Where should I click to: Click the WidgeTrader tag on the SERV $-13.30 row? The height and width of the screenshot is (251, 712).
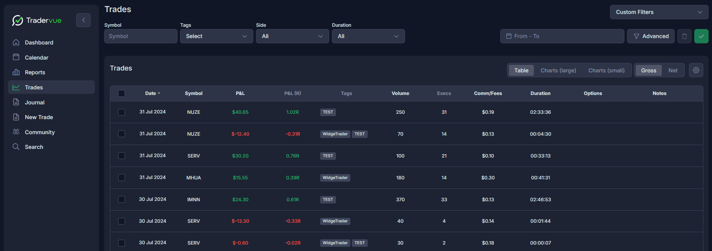click(x=335, y=221)
